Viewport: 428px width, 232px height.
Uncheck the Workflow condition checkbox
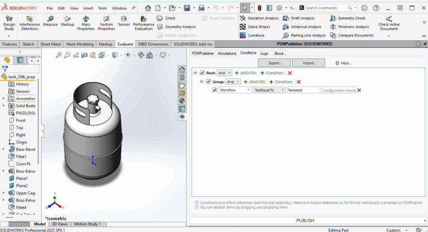tap(215, 90)
